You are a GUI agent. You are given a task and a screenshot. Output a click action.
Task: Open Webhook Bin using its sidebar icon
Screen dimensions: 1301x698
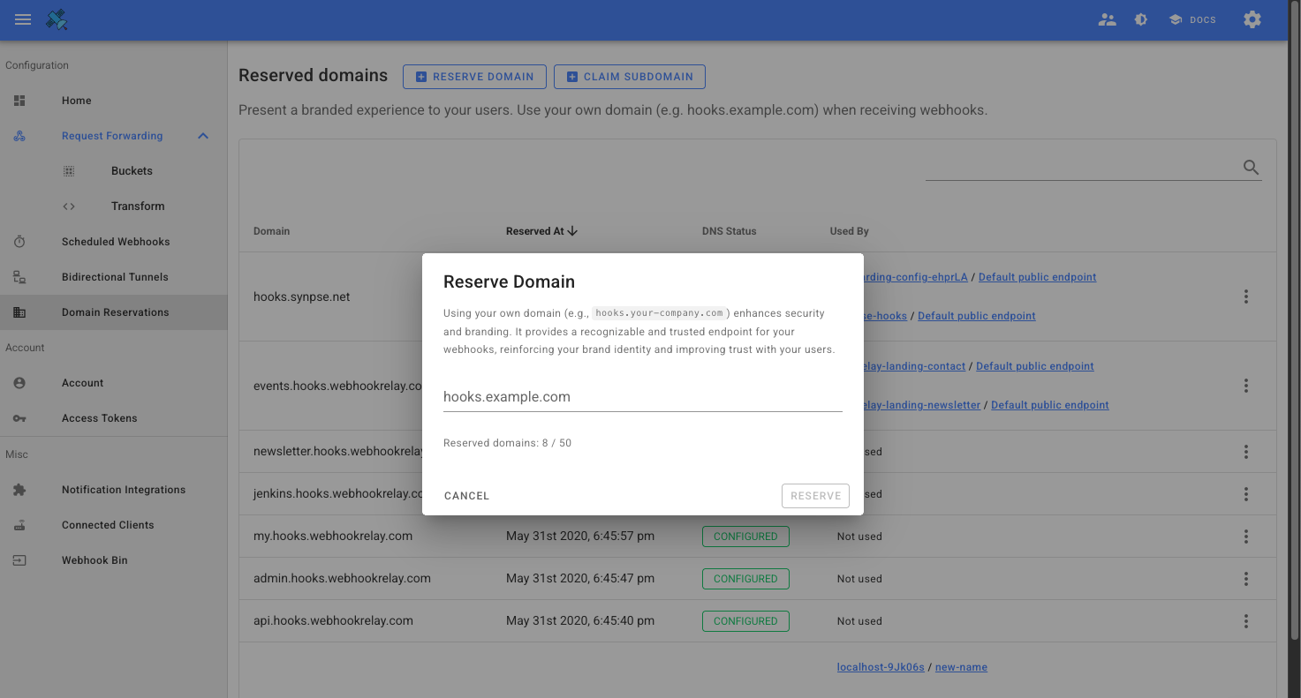click(x=19, y=559)
